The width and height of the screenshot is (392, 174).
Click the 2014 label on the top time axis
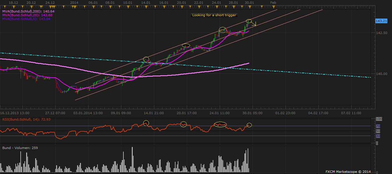click(x=74, y=2)
